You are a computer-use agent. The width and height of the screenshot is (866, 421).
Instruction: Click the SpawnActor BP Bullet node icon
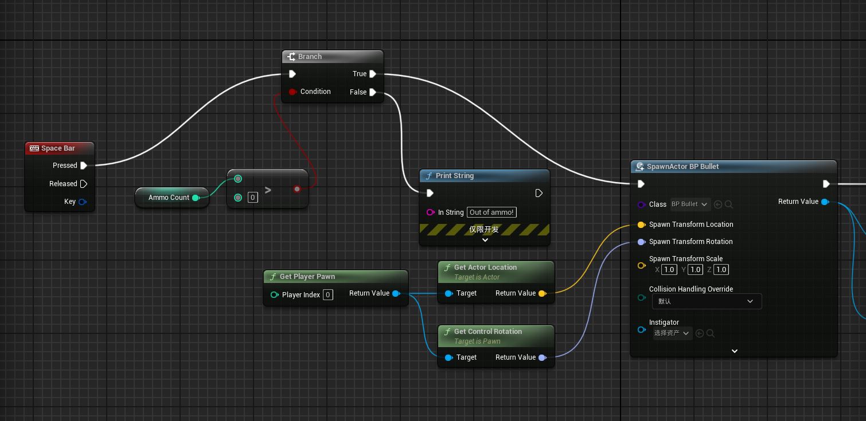point(640,167)
